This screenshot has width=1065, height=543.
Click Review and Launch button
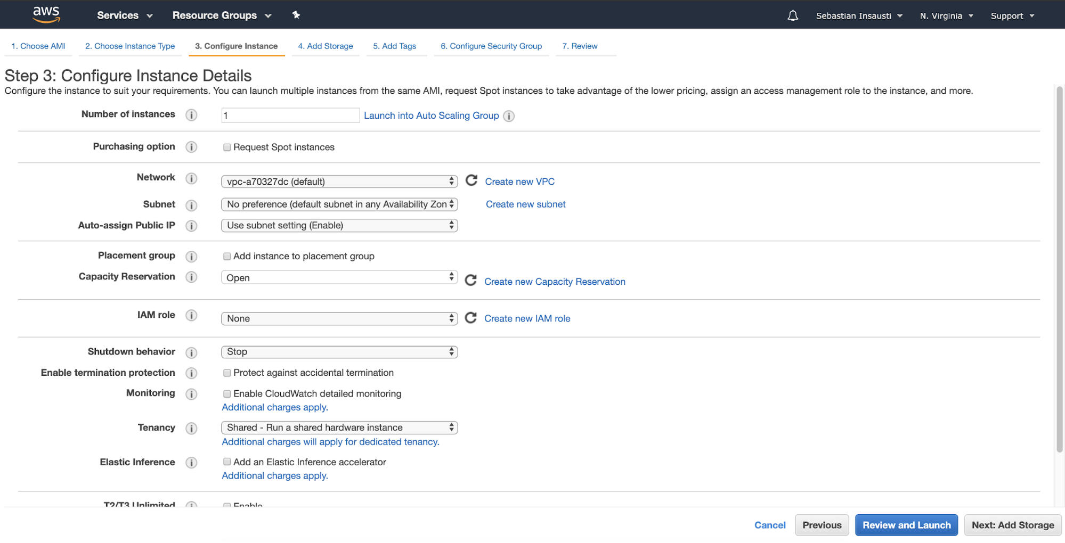907,525
